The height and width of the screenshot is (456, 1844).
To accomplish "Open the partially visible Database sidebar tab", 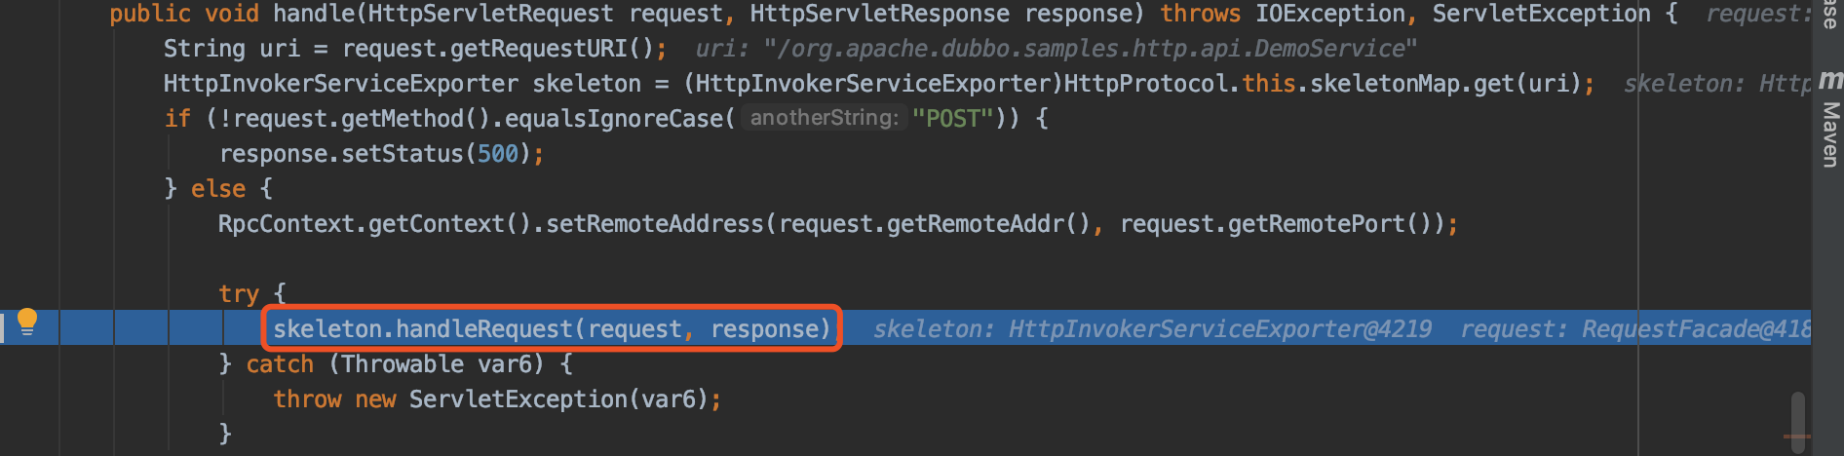I will [x=1830, y=15].
